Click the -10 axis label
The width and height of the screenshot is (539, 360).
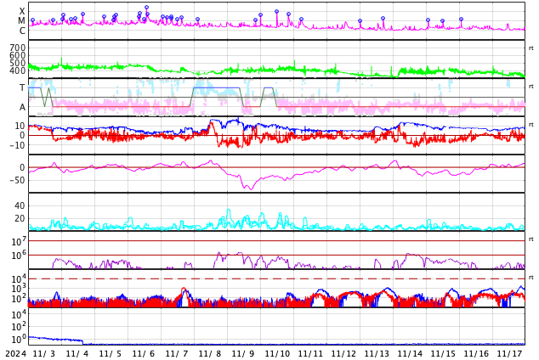(x=17, y=145)
